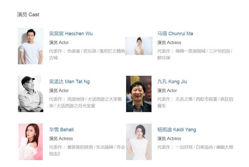
Task: Click Behati's pink background photo
Action: (31, 142)
